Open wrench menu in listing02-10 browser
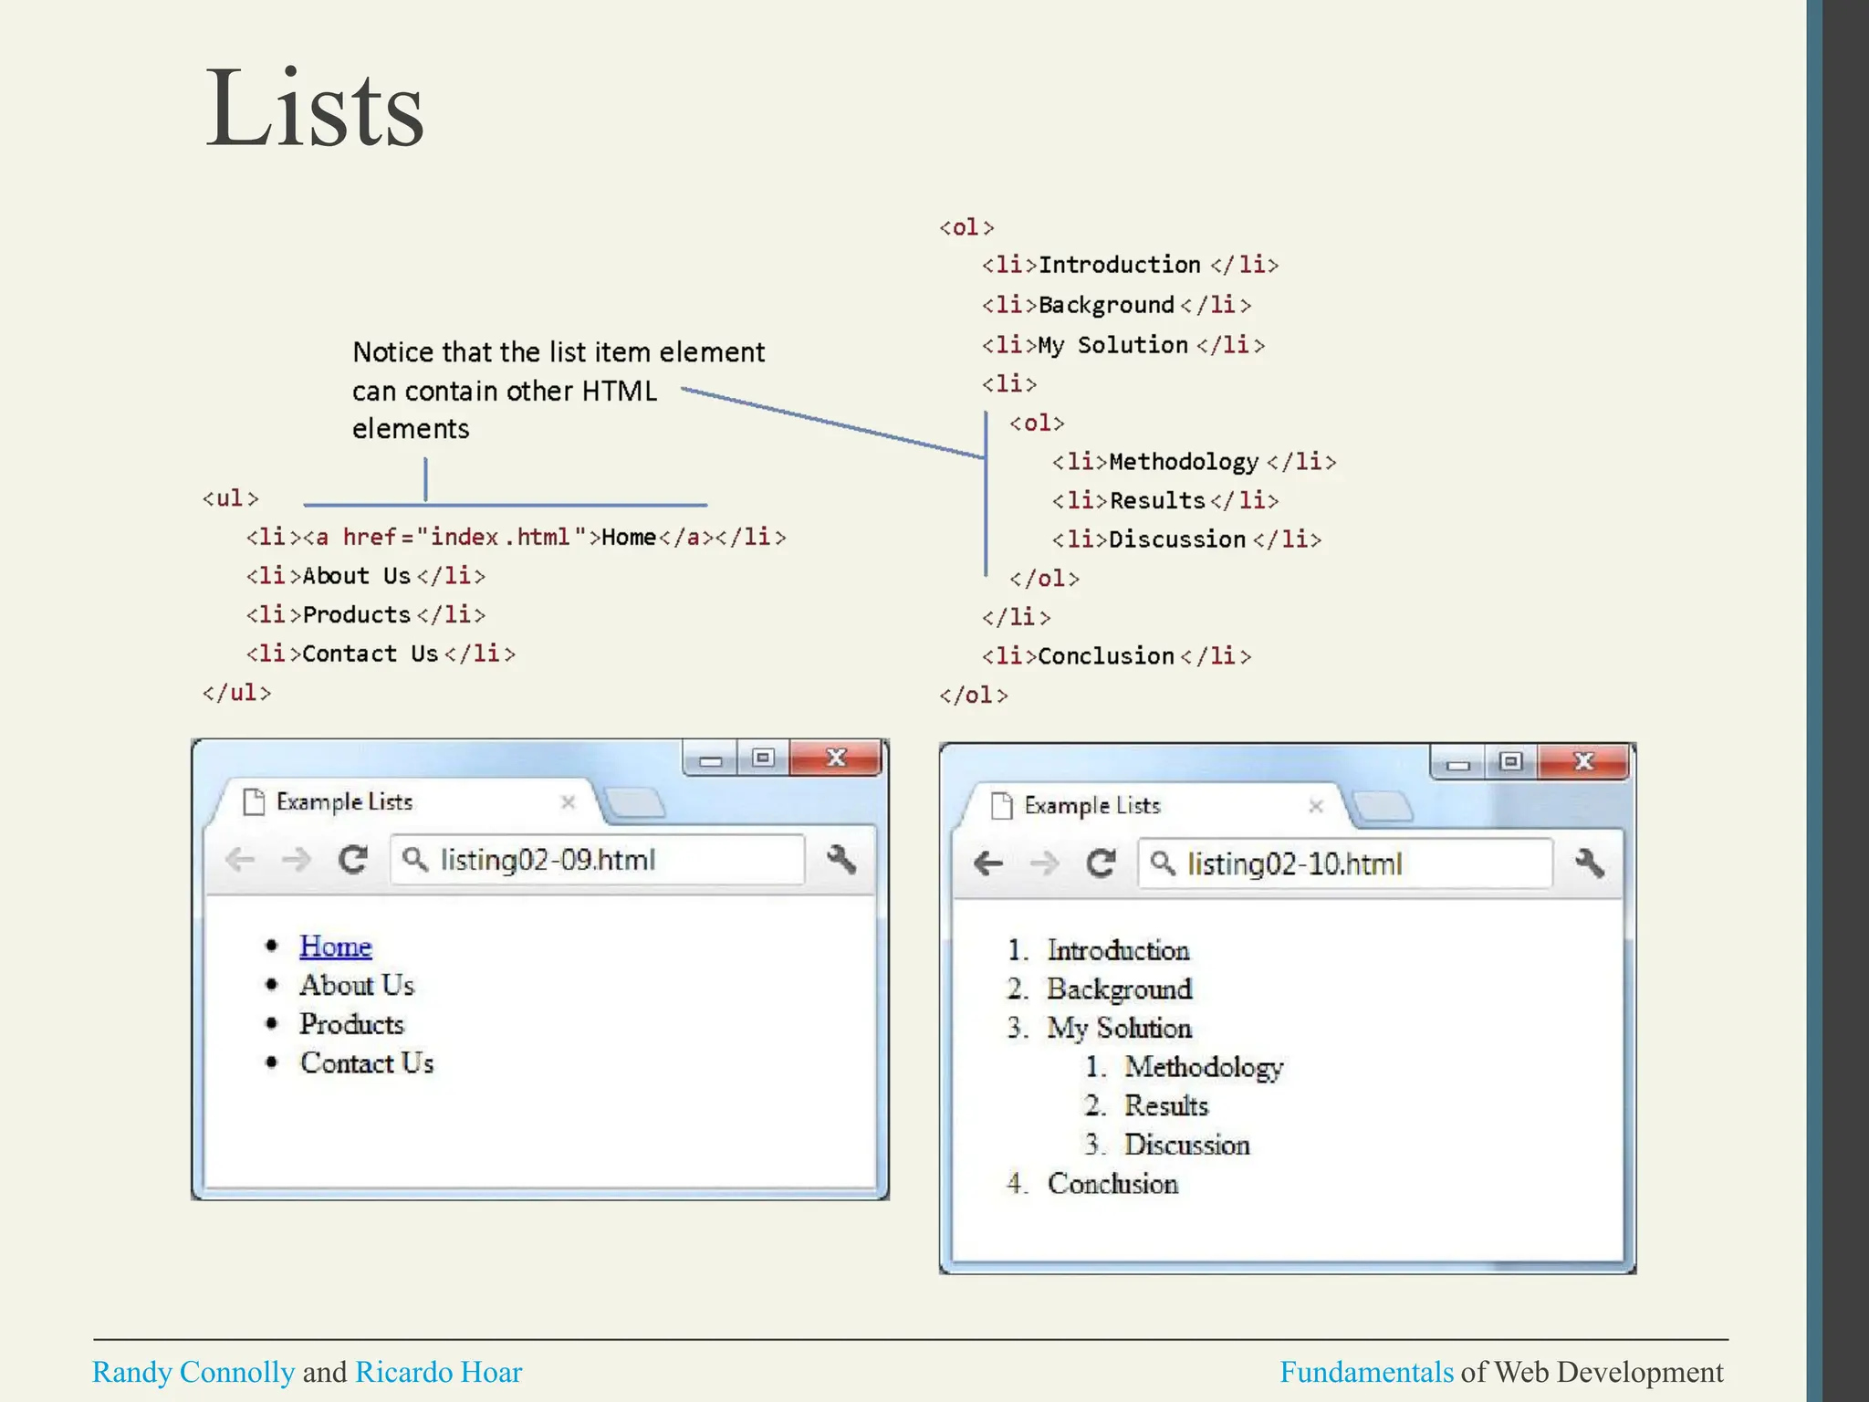This screenshot has width=1869, height=1402. (1590, 863)
